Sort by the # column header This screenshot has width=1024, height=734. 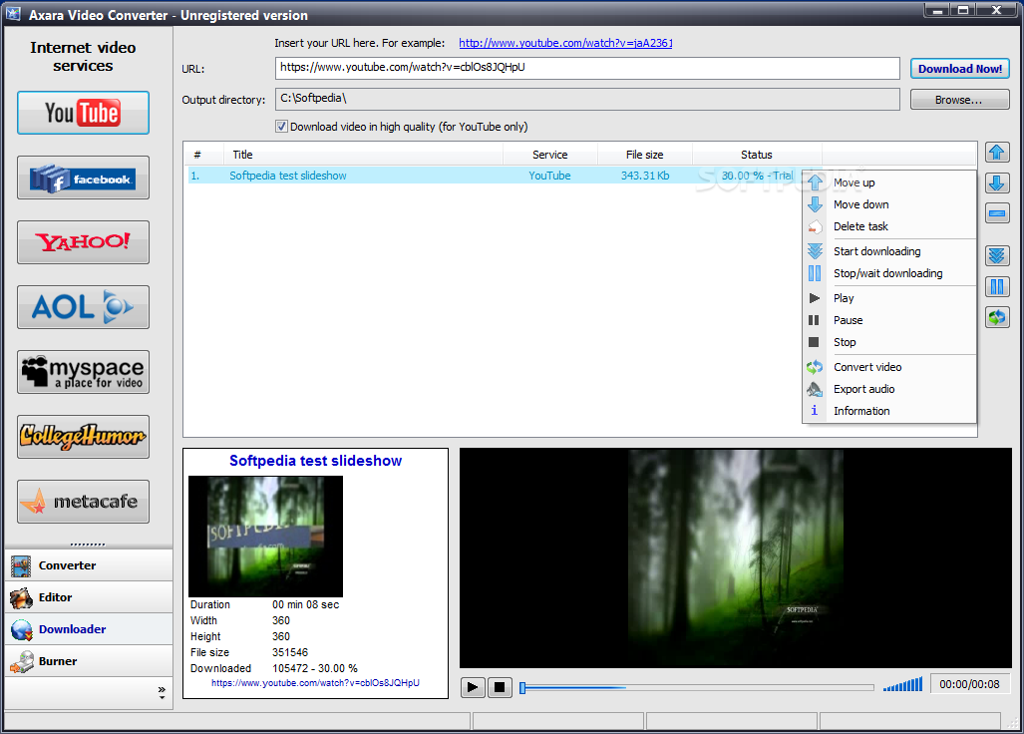point(203,155)
